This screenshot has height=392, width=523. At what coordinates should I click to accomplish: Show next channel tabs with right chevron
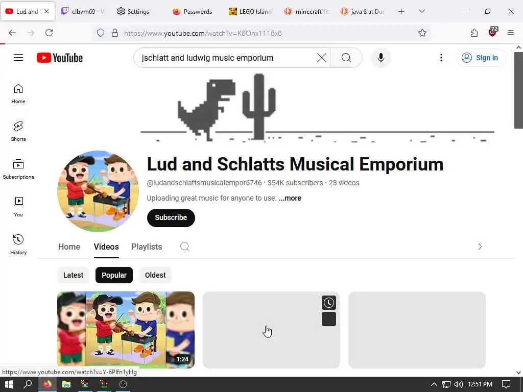[480, 247]
